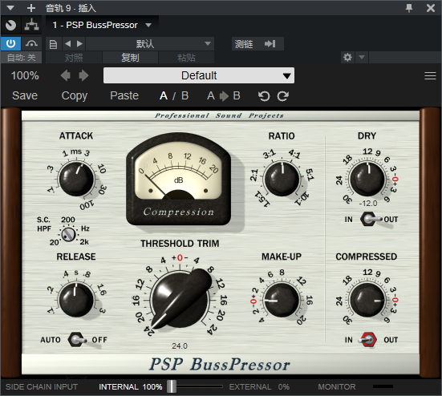The image size is (442, 396).
Task: Copy A to B with arrow button
Action: click(x=224, y=95)
